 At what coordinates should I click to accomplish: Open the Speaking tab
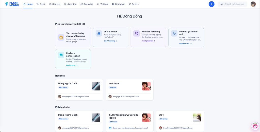87,4
